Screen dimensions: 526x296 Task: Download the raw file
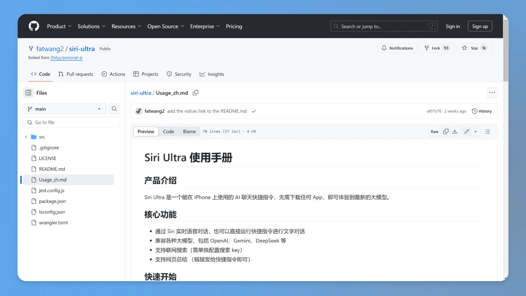coord(455,131)
